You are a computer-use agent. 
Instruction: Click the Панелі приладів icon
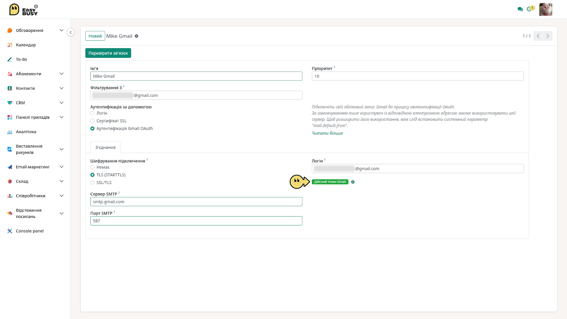pos(10,117)
